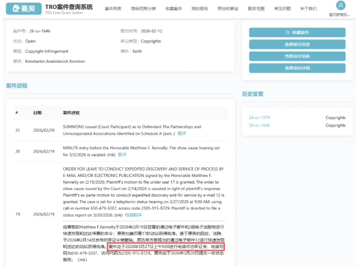356x267 pixels.
Task: Open 关于我们 in the navigation bar
Action: coord(309,9)
